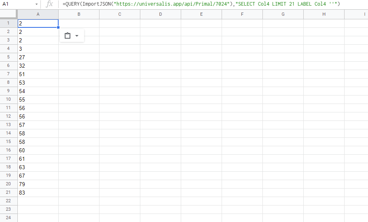Select row 5 header

8,57
